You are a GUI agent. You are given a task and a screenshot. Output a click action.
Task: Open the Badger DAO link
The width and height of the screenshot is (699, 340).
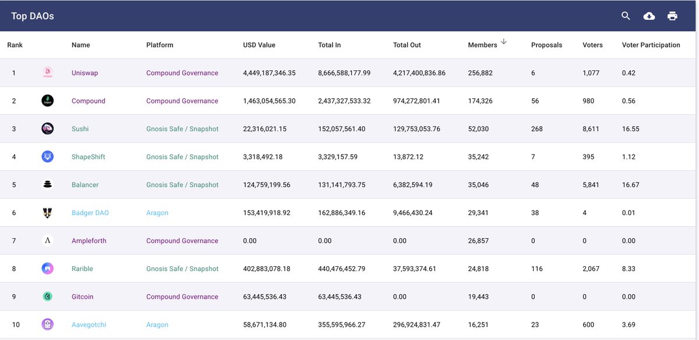90,213
